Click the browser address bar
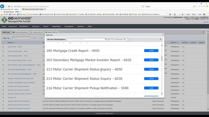The height and width of the screenshot is (117, 209). (75, 6)
